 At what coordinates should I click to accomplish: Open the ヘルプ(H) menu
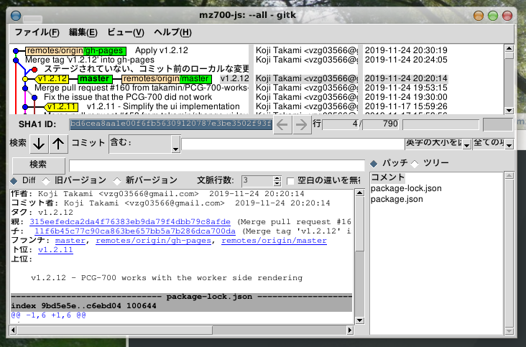pos(172,32)
